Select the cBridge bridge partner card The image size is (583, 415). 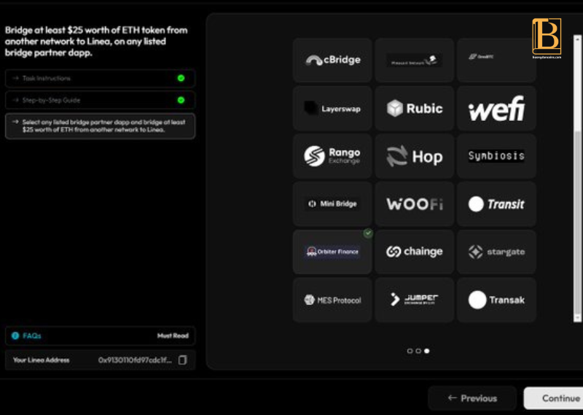point(332,60)
